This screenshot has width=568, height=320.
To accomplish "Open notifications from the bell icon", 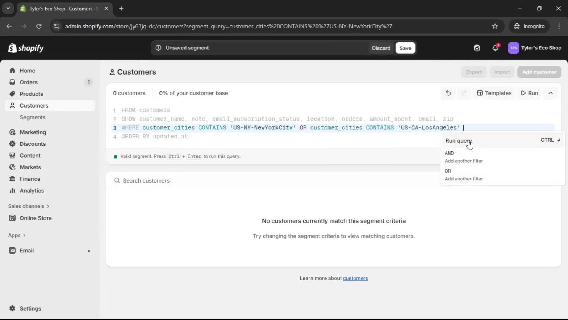I will (495, 48).
